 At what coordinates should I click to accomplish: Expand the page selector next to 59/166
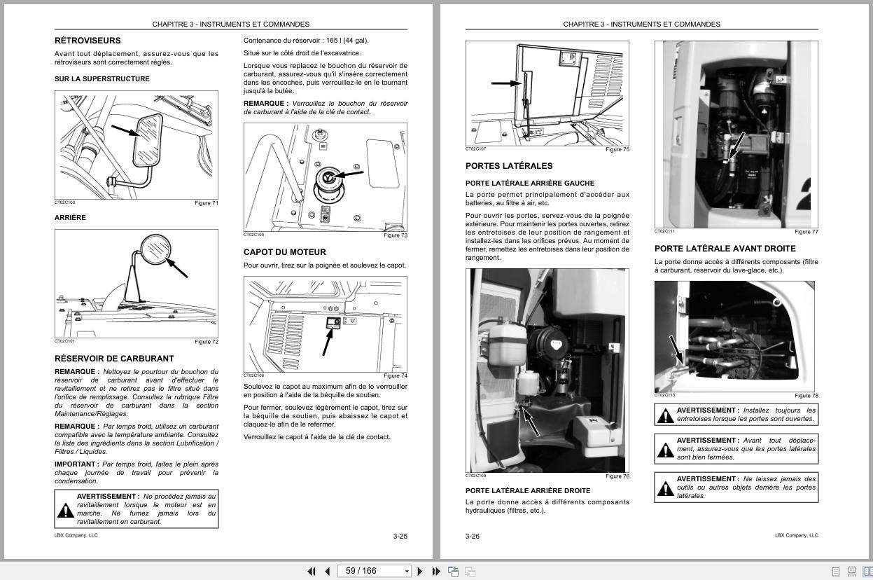point(407,571)
